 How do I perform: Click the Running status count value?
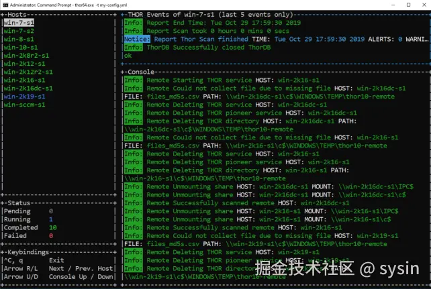[x=51, y=219]
